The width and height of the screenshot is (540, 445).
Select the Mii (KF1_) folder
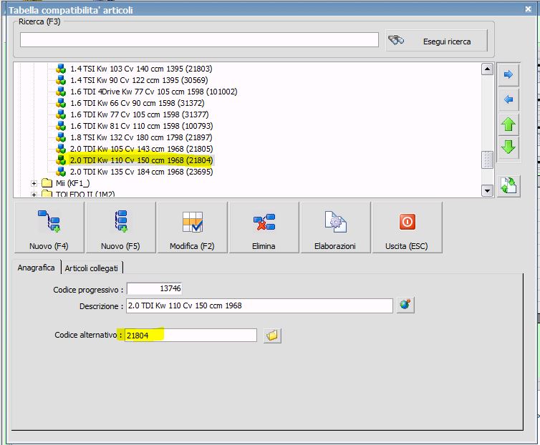point(72,183)
